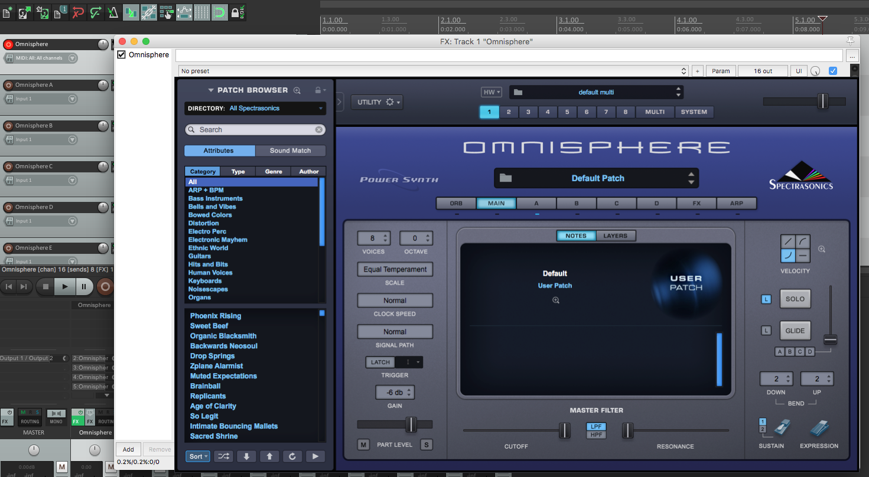Viewport: 869px width, 477px height.
Task: Open the Clock Speed Normal menu
Action: pos(395,300)
